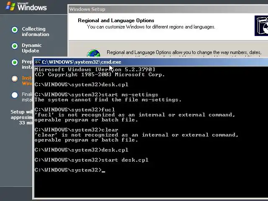Click the 'Regional and Language Options allow you' paragraph
The image size is (268, 201).
coord(184,52)
